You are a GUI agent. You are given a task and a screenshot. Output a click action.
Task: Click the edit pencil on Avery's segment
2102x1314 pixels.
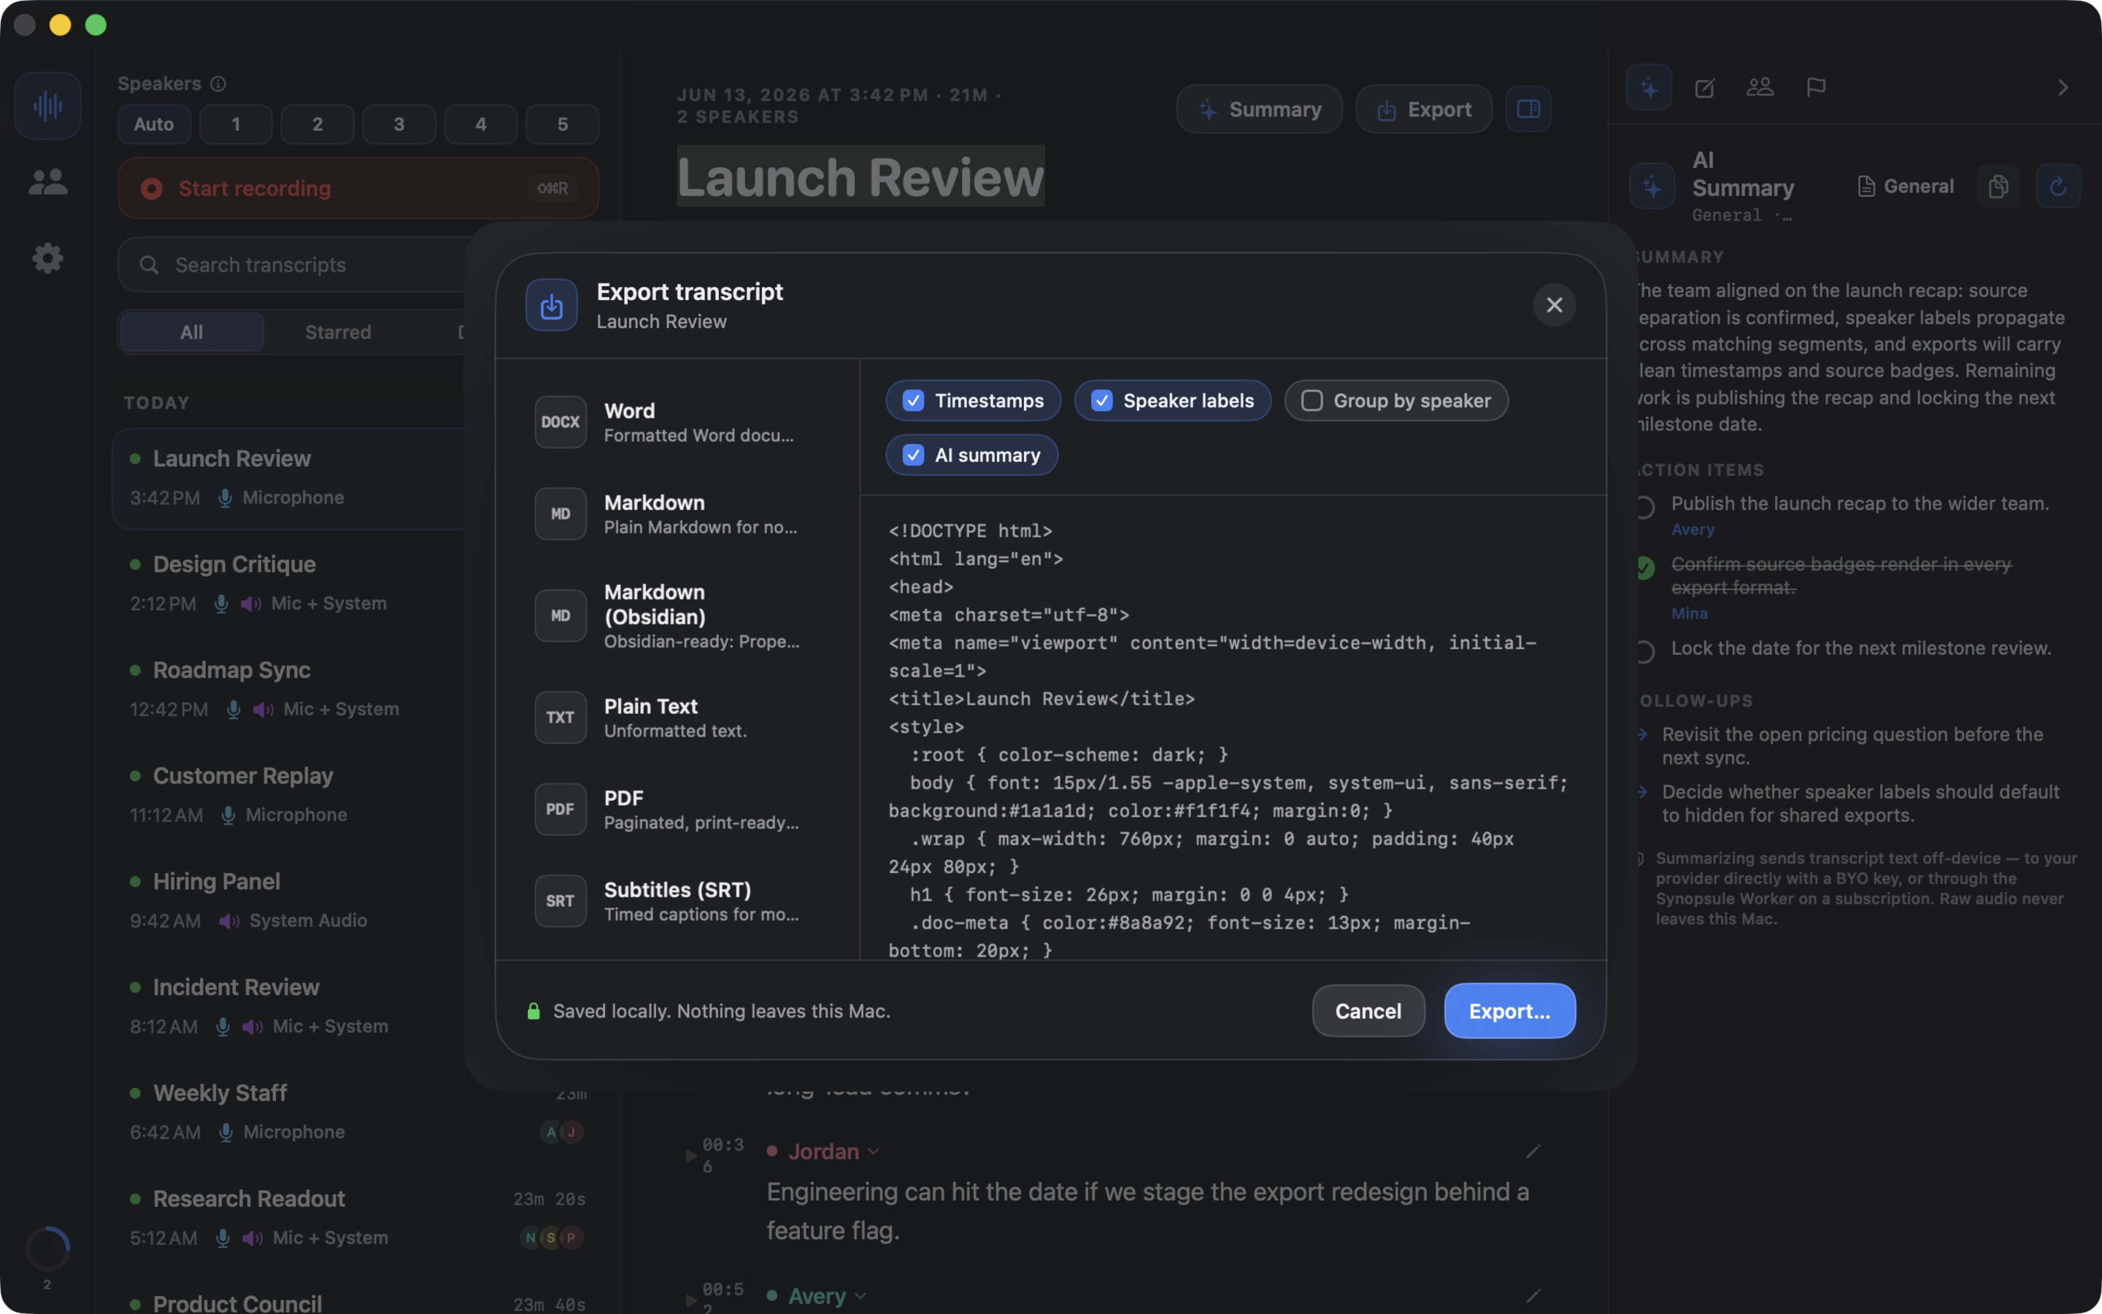(1533, 1296)
